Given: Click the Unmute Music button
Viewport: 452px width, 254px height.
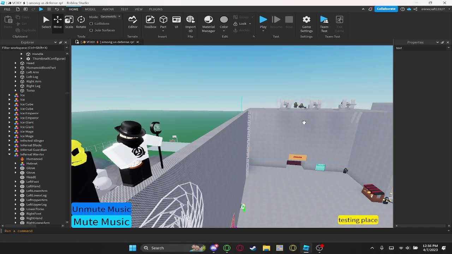Looking at the screenshot, I should click(101, 209).
